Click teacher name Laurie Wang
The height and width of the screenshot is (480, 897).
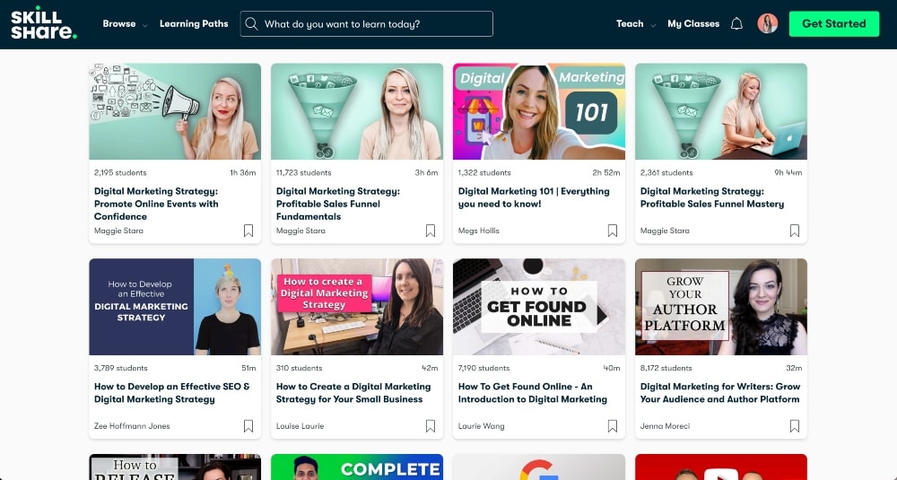(482, 426)
